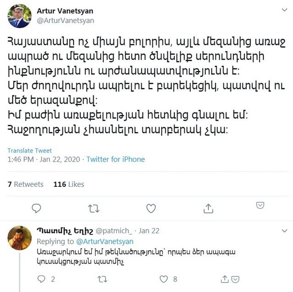Click the Translate Tweet link

point(29,151)
